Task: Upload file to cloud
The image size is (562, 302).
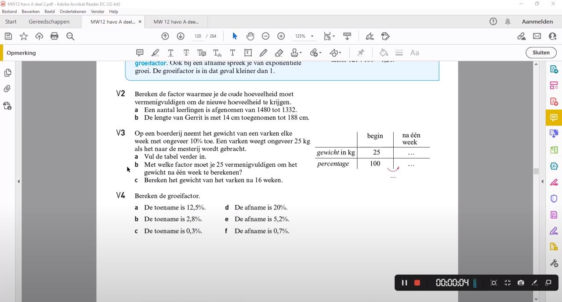Action: 39,36
